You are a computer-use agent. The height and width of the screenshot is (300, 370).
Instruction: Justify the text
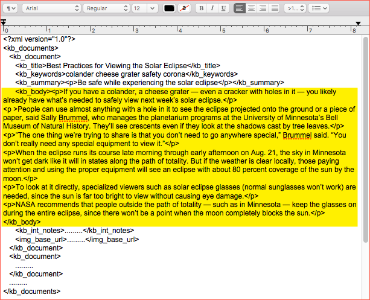pyautogui.click(x=275, y=8)
